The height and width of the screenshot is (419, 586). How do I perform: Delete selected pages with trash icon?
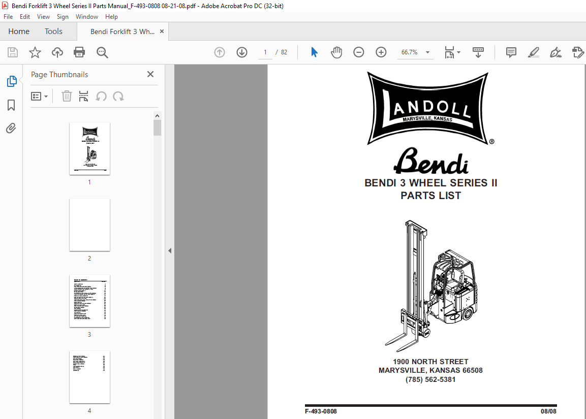pos(67,96)
